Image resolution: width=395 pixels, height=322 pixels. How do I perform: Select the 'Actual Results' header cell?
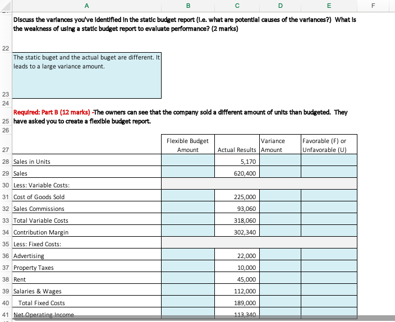tap(237, 144)
